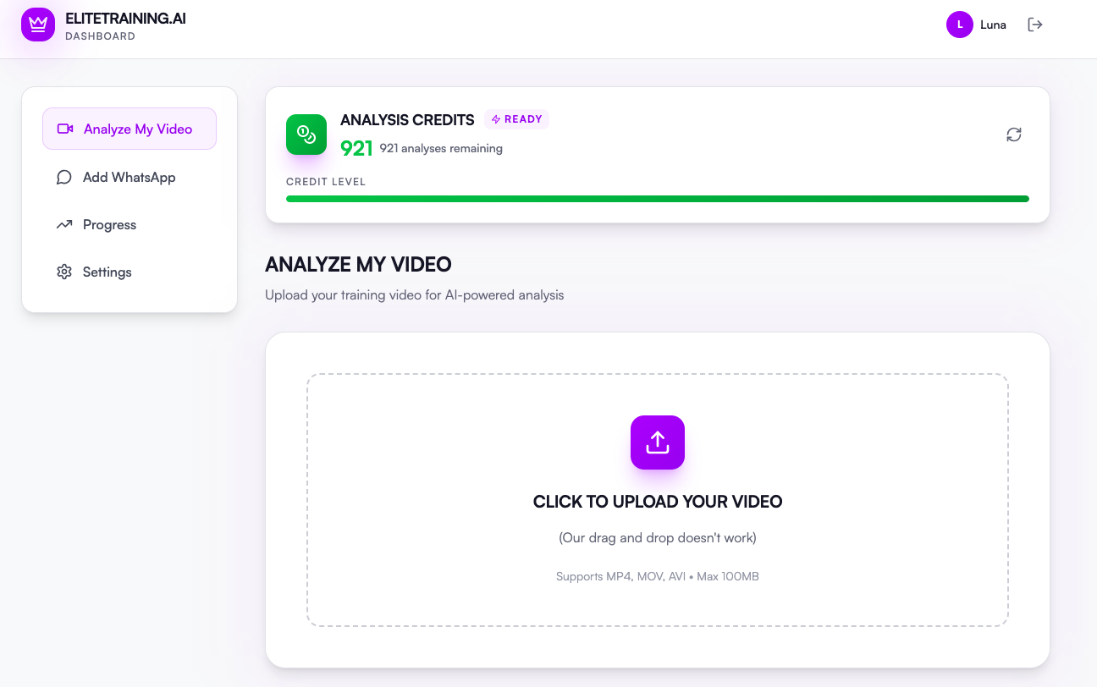This screenshot has width=1097, height=687.
Task: Click the purple upload arrow icon
Action: coord(658,442)
